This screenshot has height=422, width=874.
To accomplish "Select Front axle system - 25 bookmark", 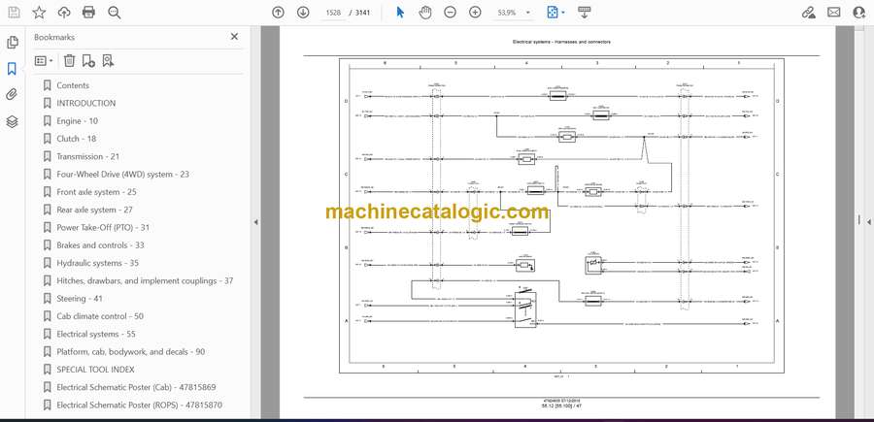I will pos(96,192).
